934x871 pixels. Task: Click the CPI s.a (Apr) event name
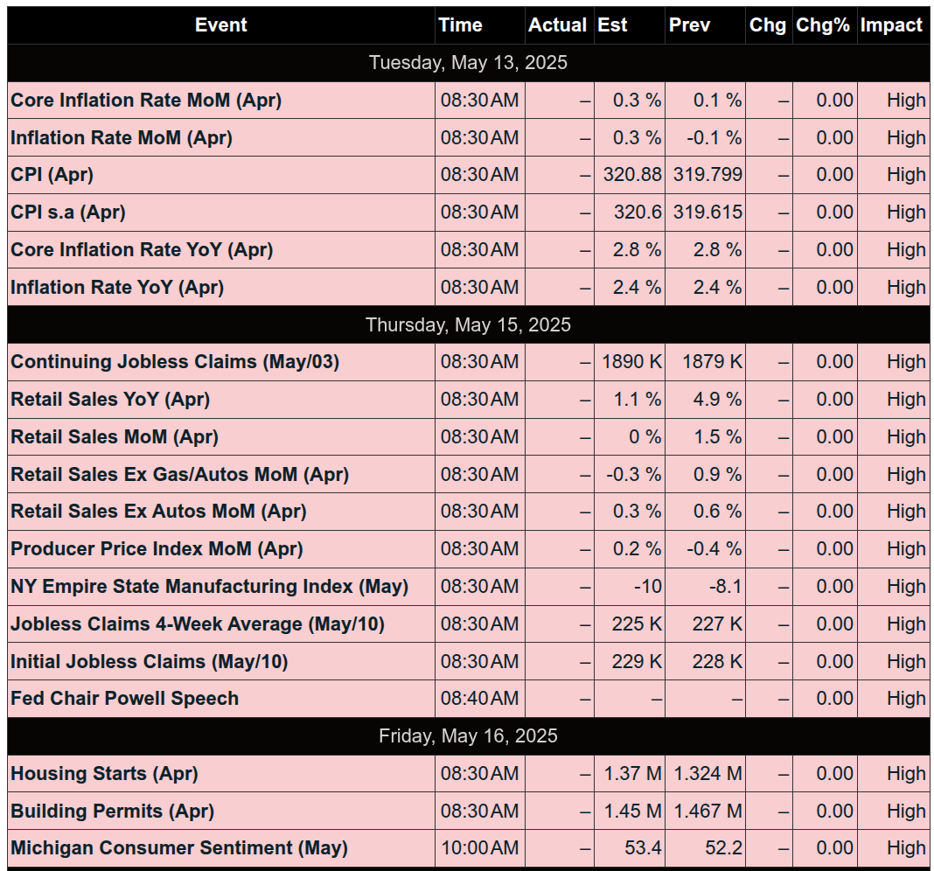coord(68,213)
